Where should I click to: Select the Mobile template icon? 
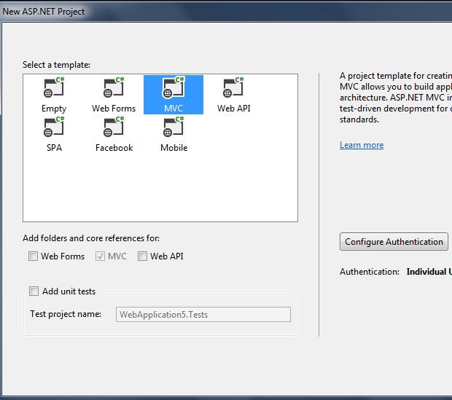coord(174,127)
